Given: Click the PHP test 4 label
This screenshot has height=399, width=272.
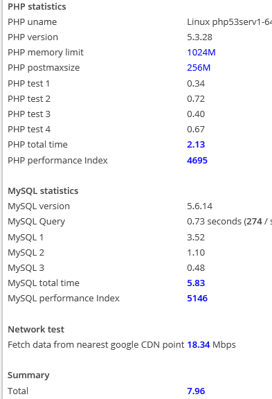Looking at the screenshot, I should 29,130.
